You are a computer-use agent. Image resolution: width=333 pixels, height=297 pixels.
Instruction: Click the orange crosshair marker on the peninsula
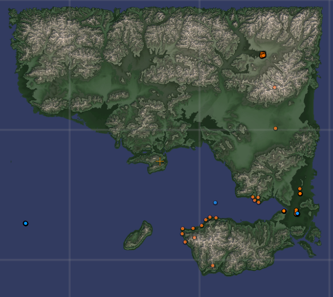pos(160,161)
